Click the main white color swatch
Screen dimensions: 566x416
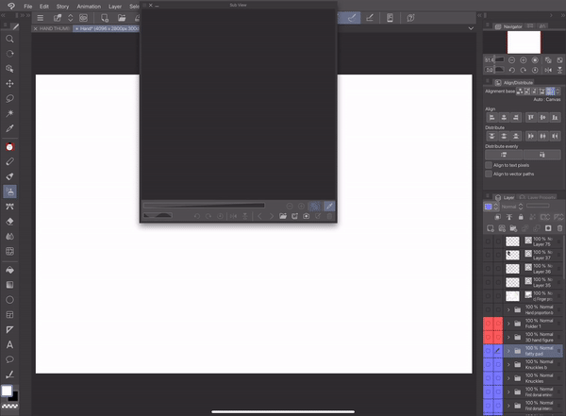(x=7, y=391)
